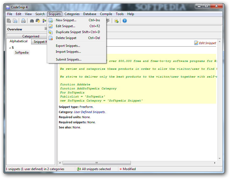
Task: Switch to the Snippet Kind tab
Action: click(x=39, y=42)
